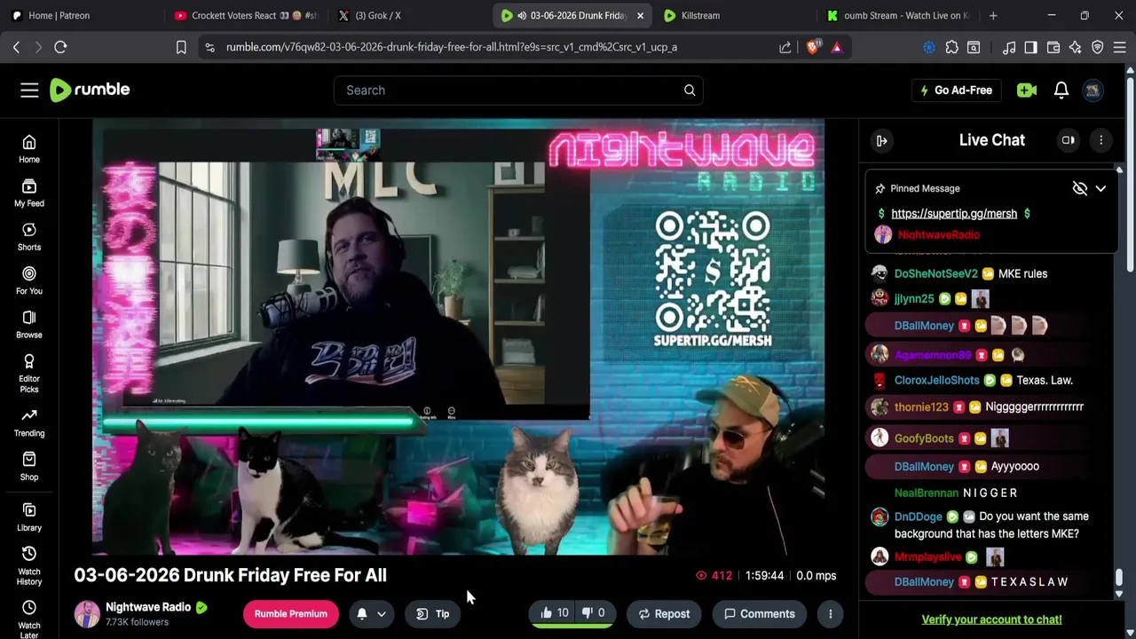This screenshot has width=1136, height=639.
Task: Collapse the Live Chat panel
Action: (x=881, y=140)
